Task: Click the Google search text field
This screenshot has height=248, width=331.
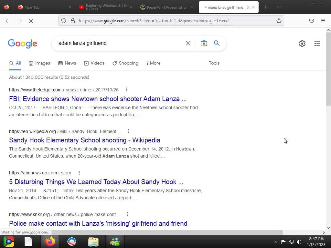Action: [120, 43]
